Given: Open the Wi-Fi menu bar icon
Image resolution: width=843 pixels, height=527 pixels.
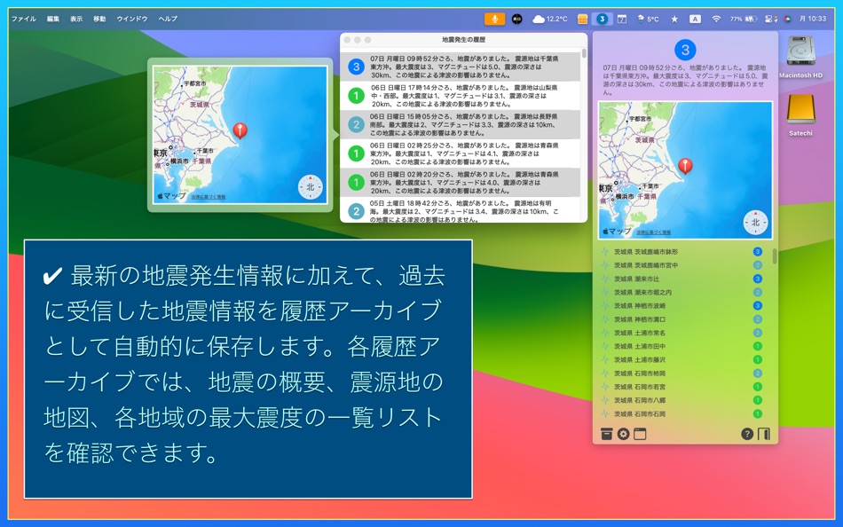Looking at the screenshot, I should coord(716,19).
